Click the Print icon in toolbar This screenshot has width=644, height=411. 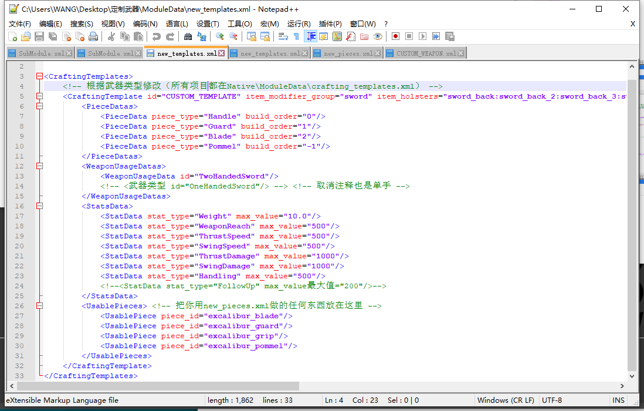[x=93, y=36]
